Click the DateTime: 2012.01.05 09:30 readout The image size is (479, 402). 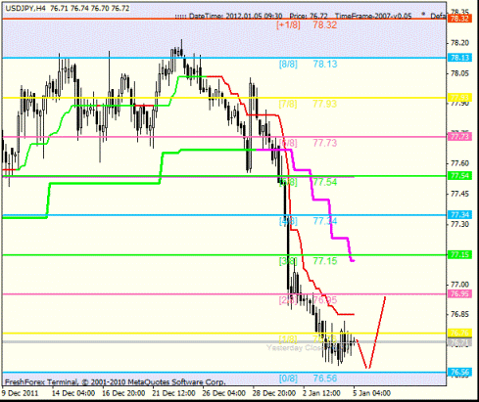(235, 16)
